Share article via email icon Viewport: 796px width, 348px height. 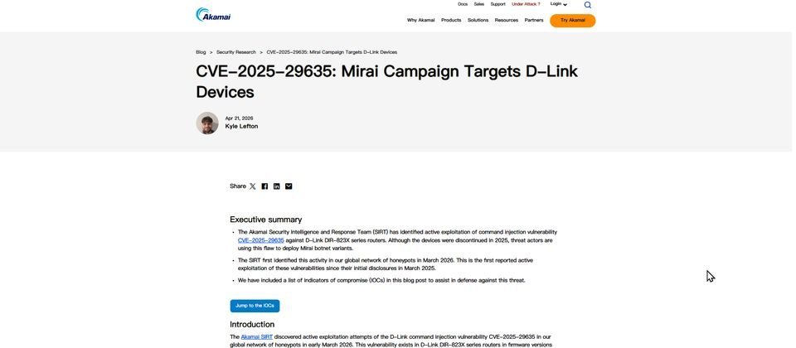[289, 186]
